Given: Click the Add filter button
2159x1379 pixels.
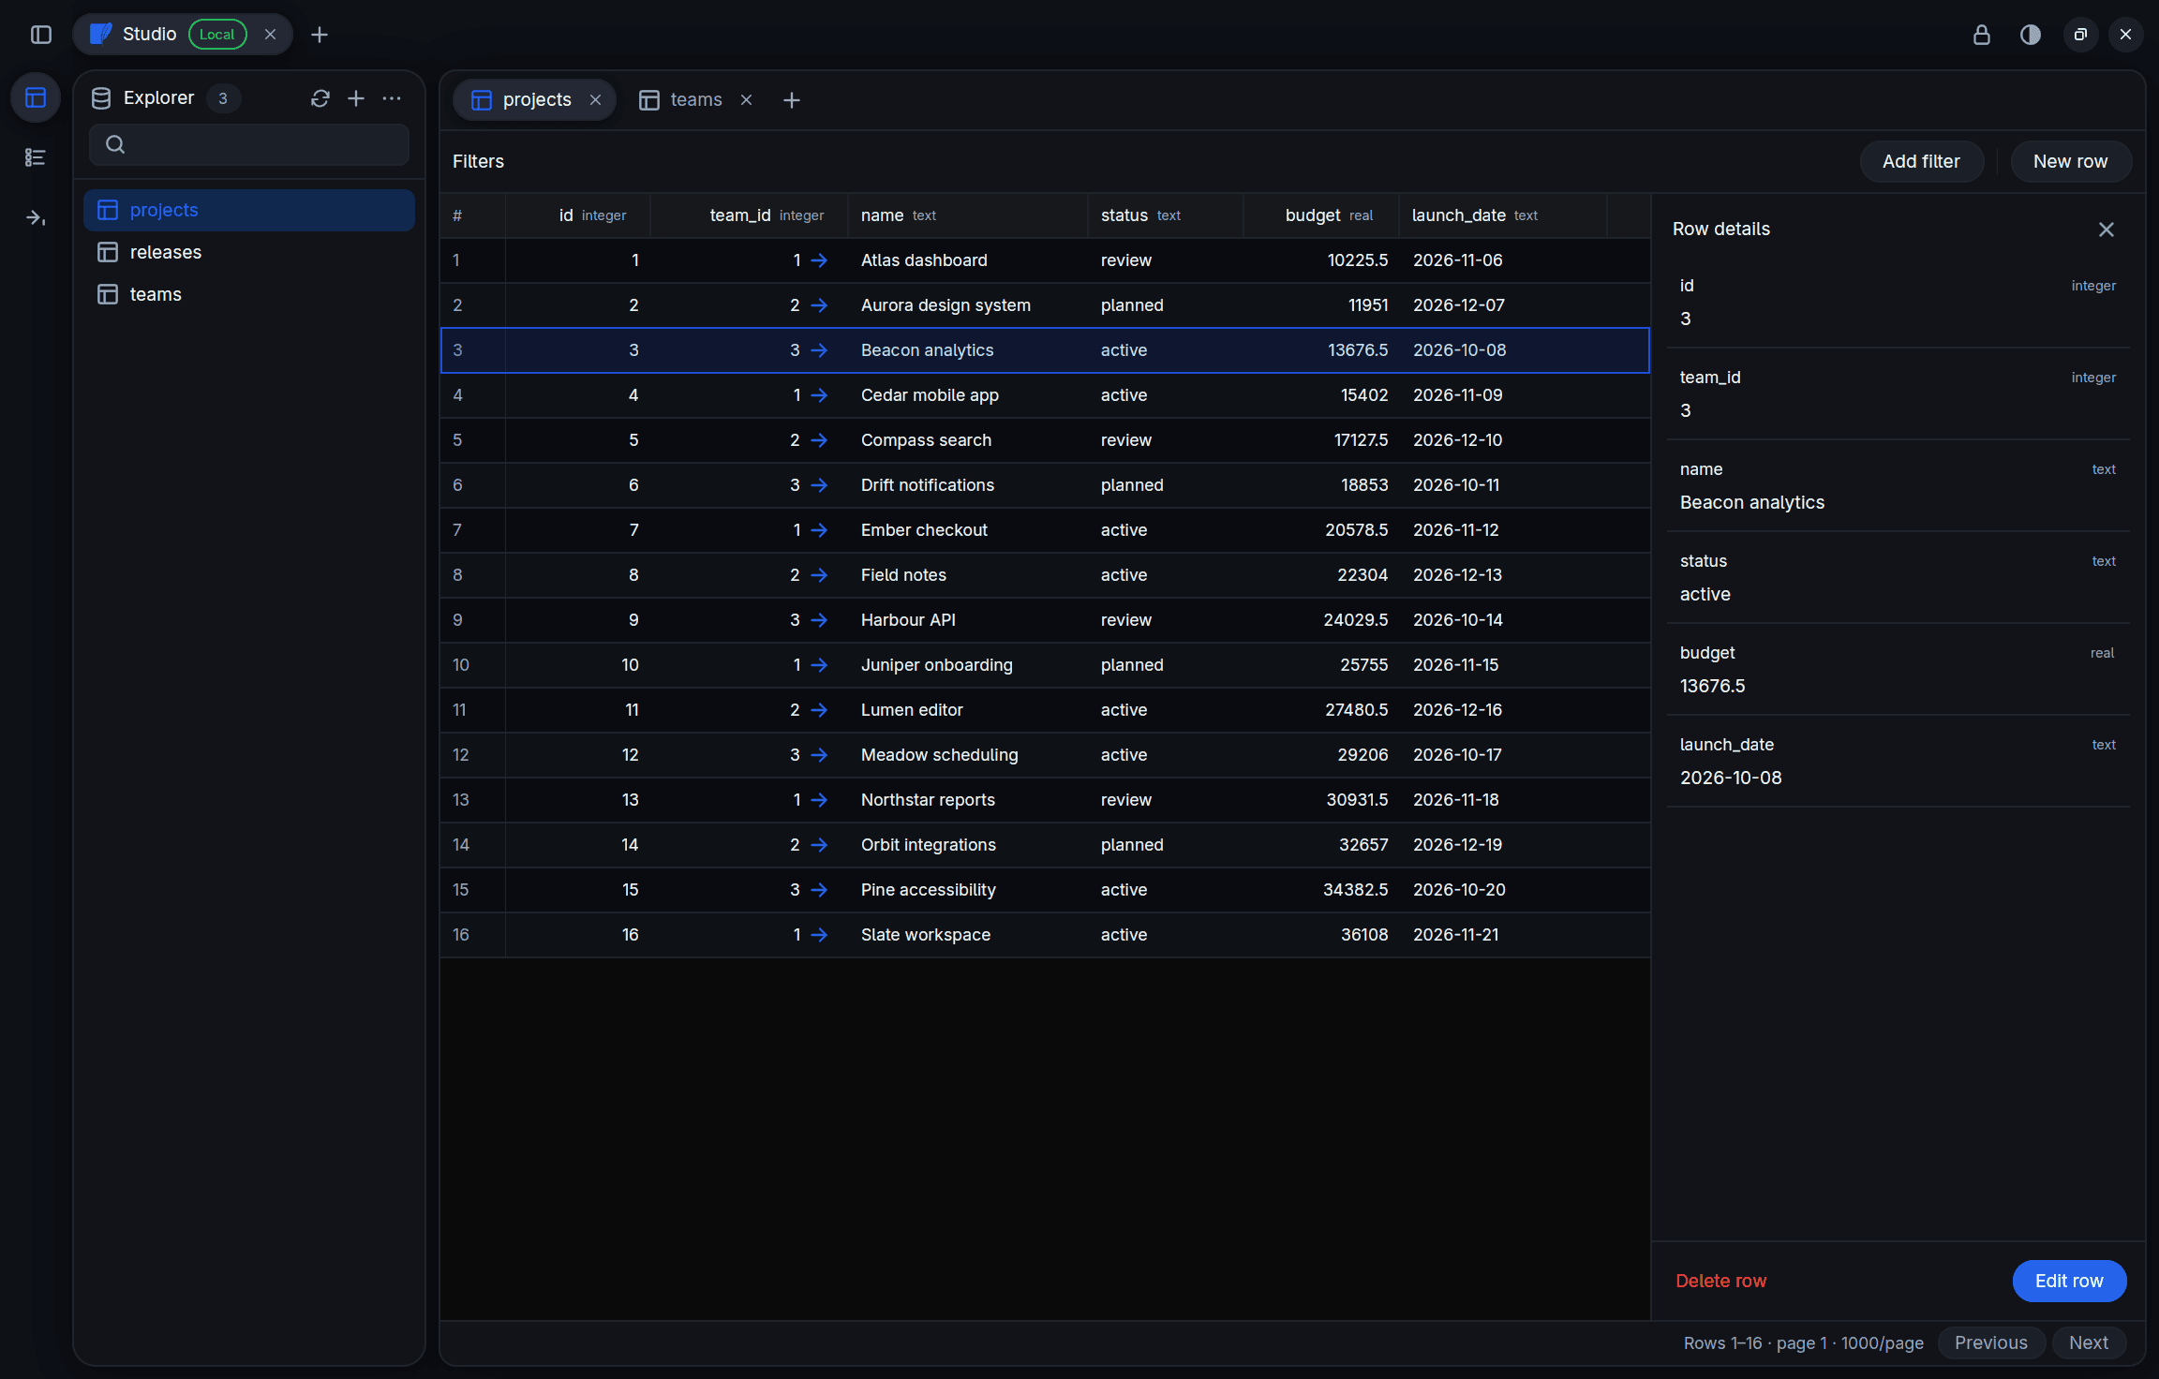Looking at the screenshot, I should coord(1921,161).
